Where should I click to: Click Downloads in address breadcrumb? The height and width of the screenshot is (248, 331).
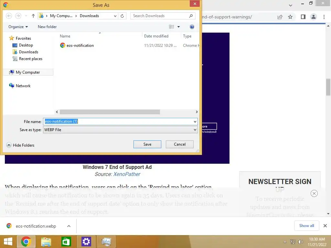click(89, 16)
